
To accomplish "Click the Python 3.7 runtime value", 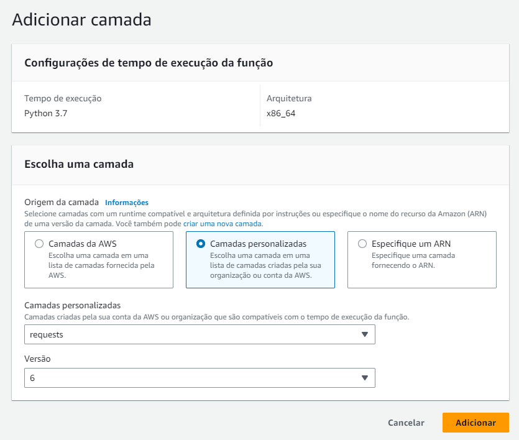I will pos(45,114).
